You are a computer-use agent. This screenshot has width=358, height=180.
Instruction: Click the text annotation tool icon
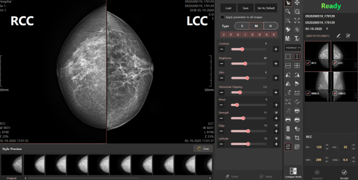pos(297,38)
